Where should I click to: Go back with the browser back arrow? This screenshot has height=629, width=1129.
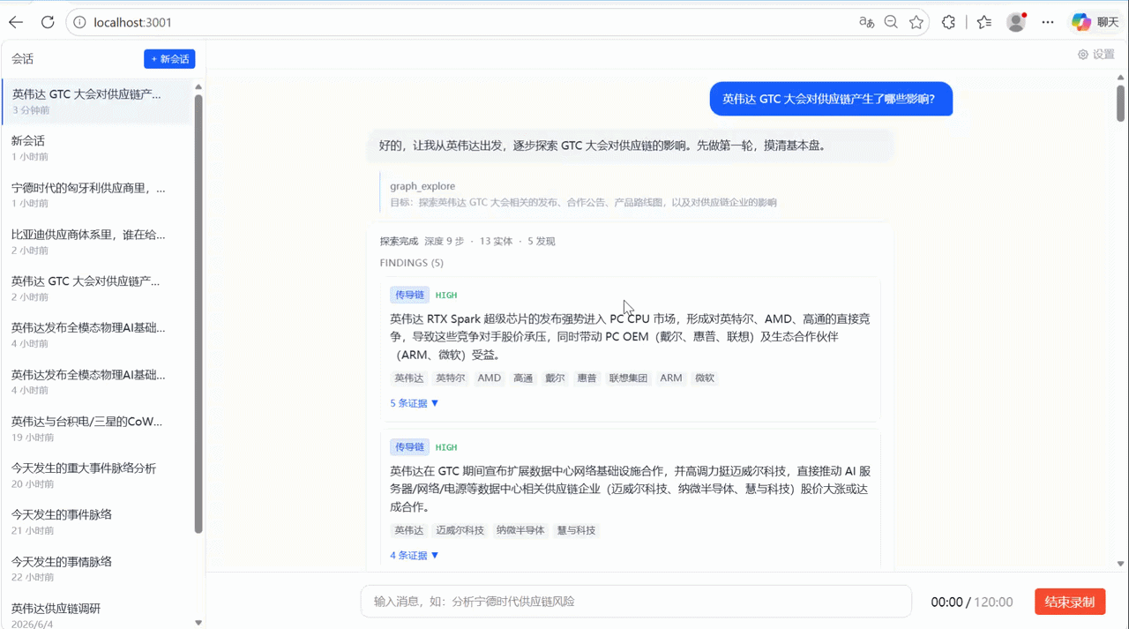pos(16,22)
